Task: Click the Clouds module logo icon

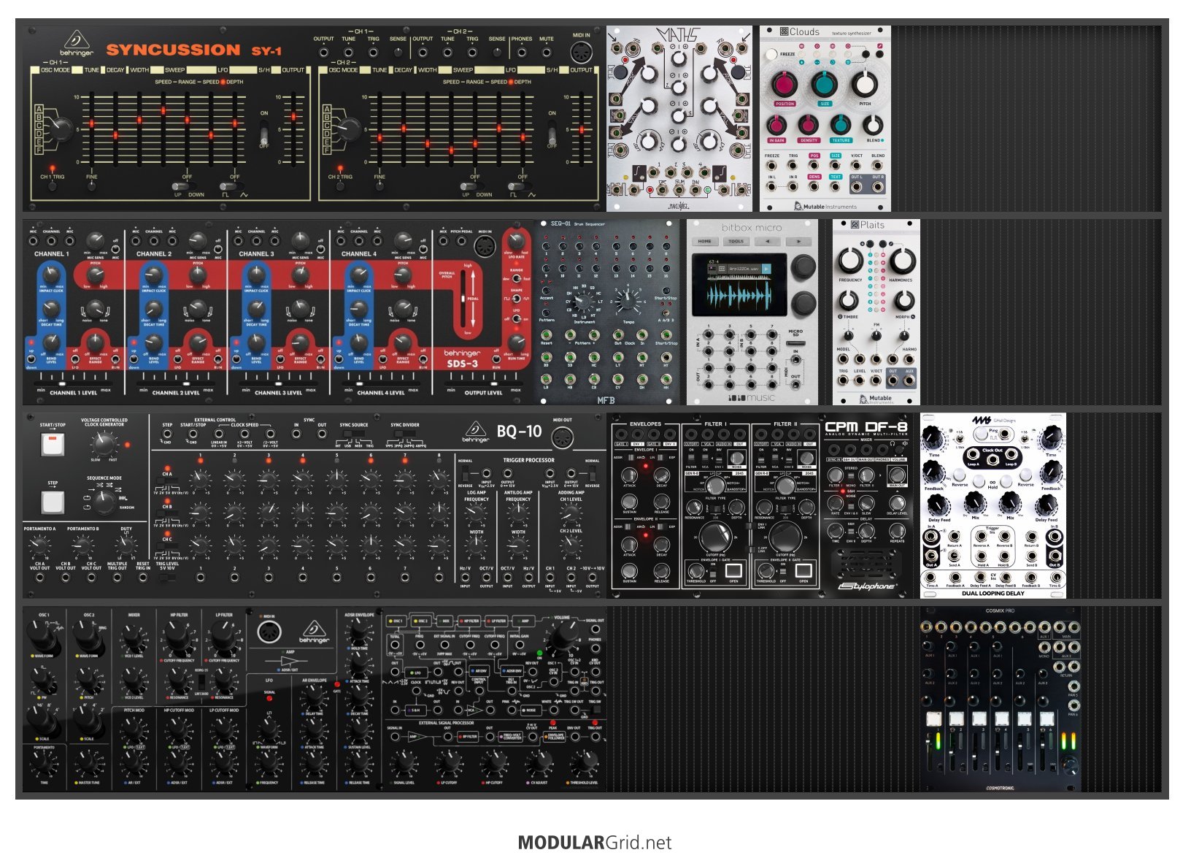Action: click(x=784, y=32)
